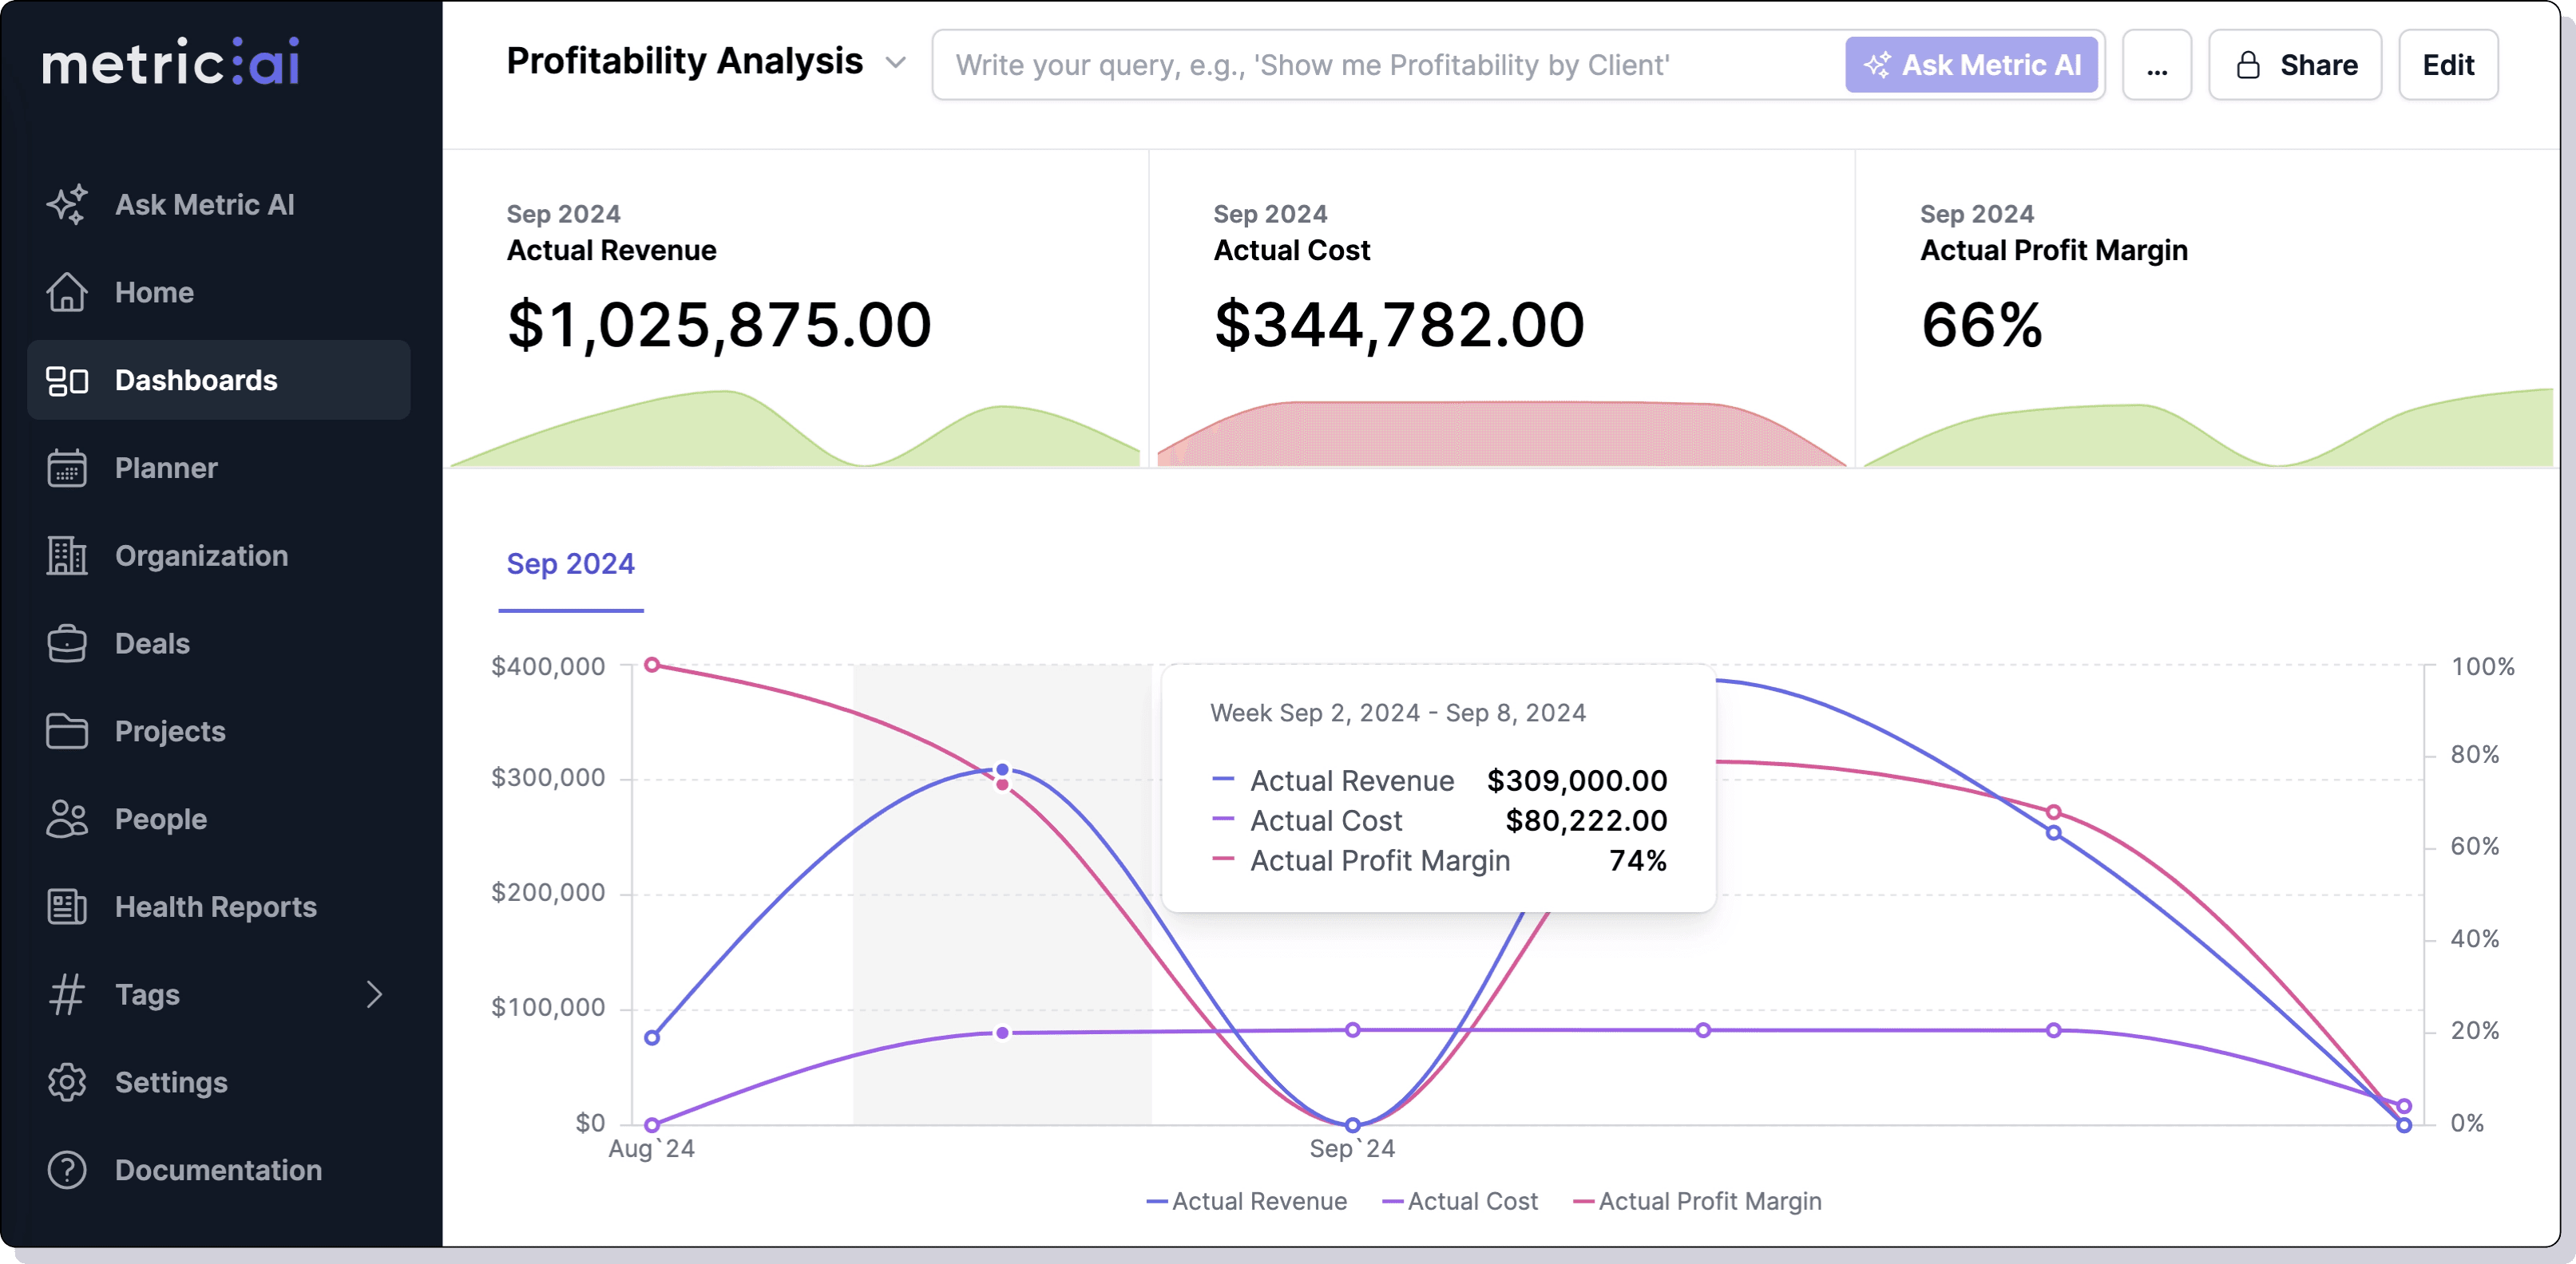Screen dimensions: 2576x1264
Task: Open Health Reports label in the sidebar
Action: click(215, 907)
